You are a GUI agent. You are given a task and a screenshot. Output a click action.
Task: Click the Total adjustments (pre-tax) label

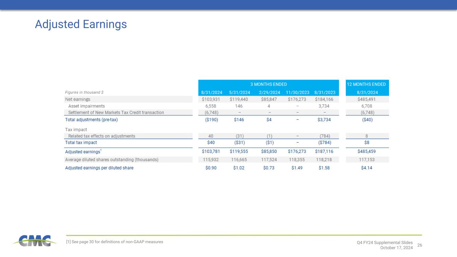(91, 119)
